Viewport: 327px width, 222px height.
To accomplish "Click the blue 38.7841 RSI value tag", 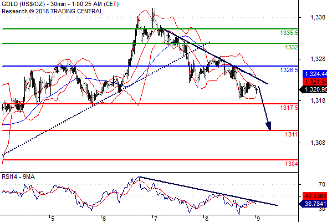I will click(313, 204).
